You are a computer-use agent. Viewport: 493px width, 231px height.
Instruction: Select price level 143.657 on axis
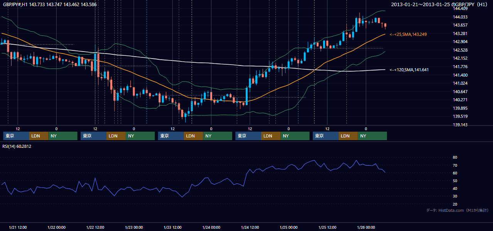(x=461, y=25)
